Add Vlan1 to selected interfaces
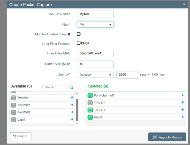Image resolution: width=190 pixels, height=145 pixels. click(x=72, y=119)
